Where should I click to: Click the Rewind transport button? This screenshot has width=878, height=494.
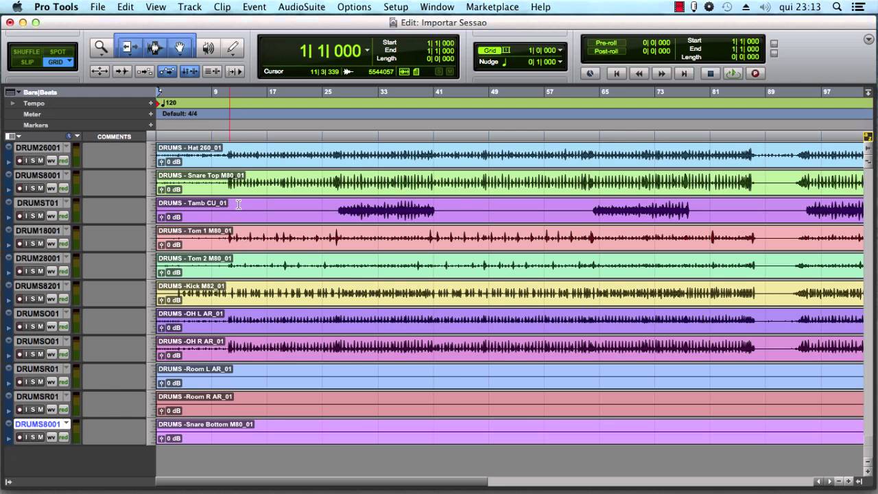pyautogui.click(x=639, y=73)
